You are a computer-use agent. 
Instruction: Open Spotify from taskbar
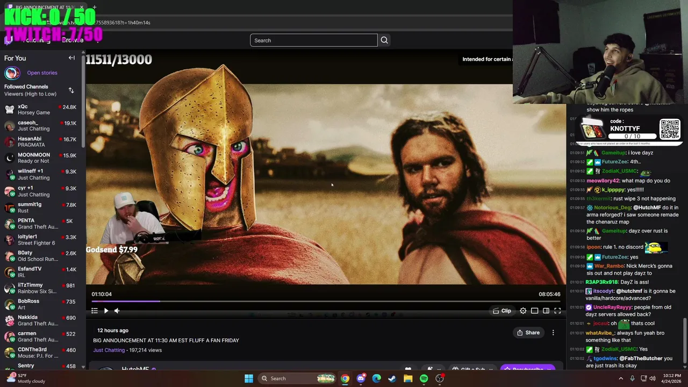click(x=424, y=378)
